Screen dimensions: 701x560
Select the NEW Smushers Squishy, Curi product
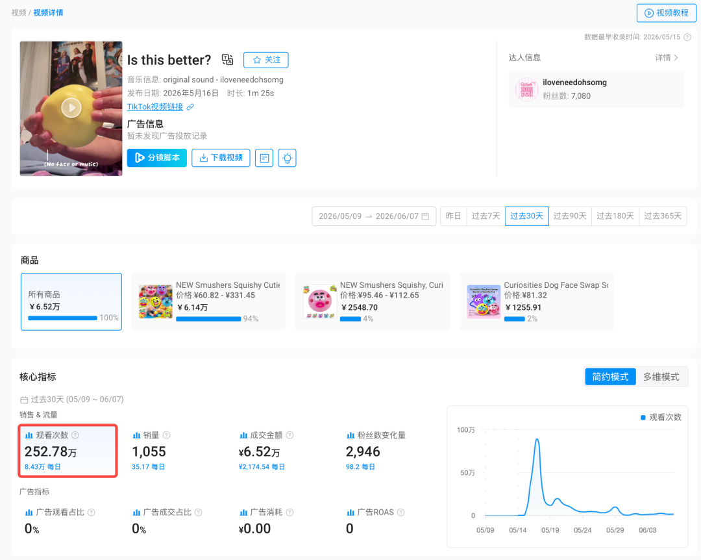coord(373,301)
